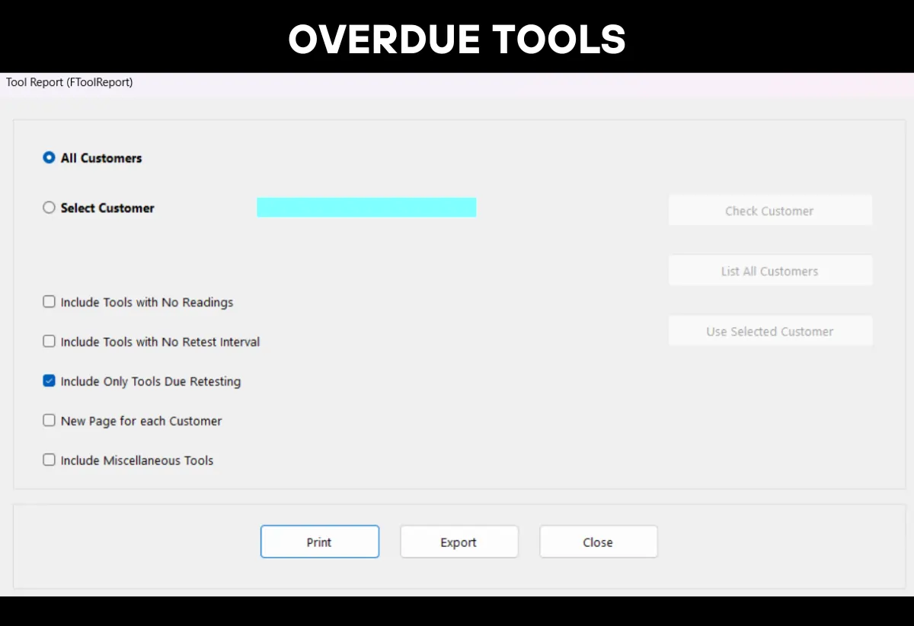Print the overdue tools report

click(x=319, y=542)
